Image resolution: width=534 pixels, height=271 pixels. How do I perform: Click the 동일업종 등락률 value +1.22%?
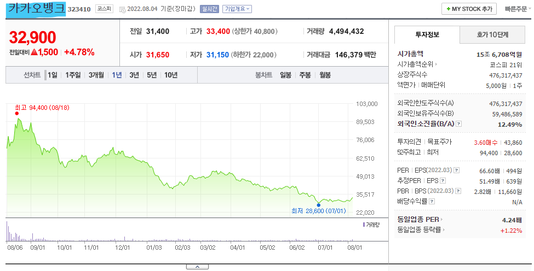(x=511, y=231)
